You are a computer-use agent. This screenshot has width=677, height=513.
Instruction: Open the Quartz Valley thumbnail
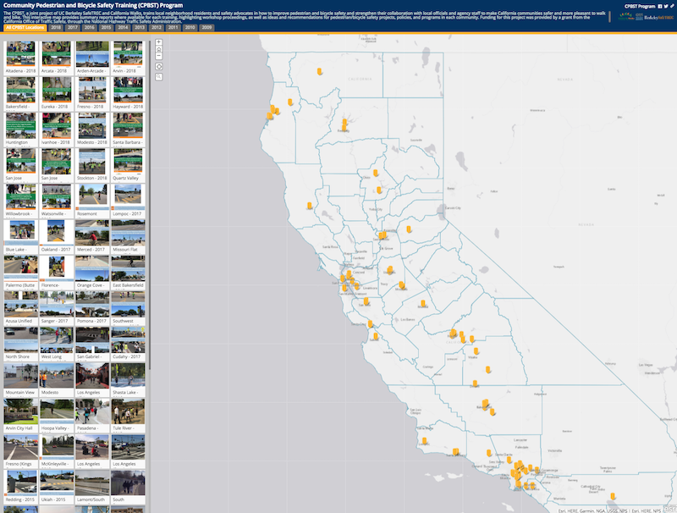pos(129,165)
